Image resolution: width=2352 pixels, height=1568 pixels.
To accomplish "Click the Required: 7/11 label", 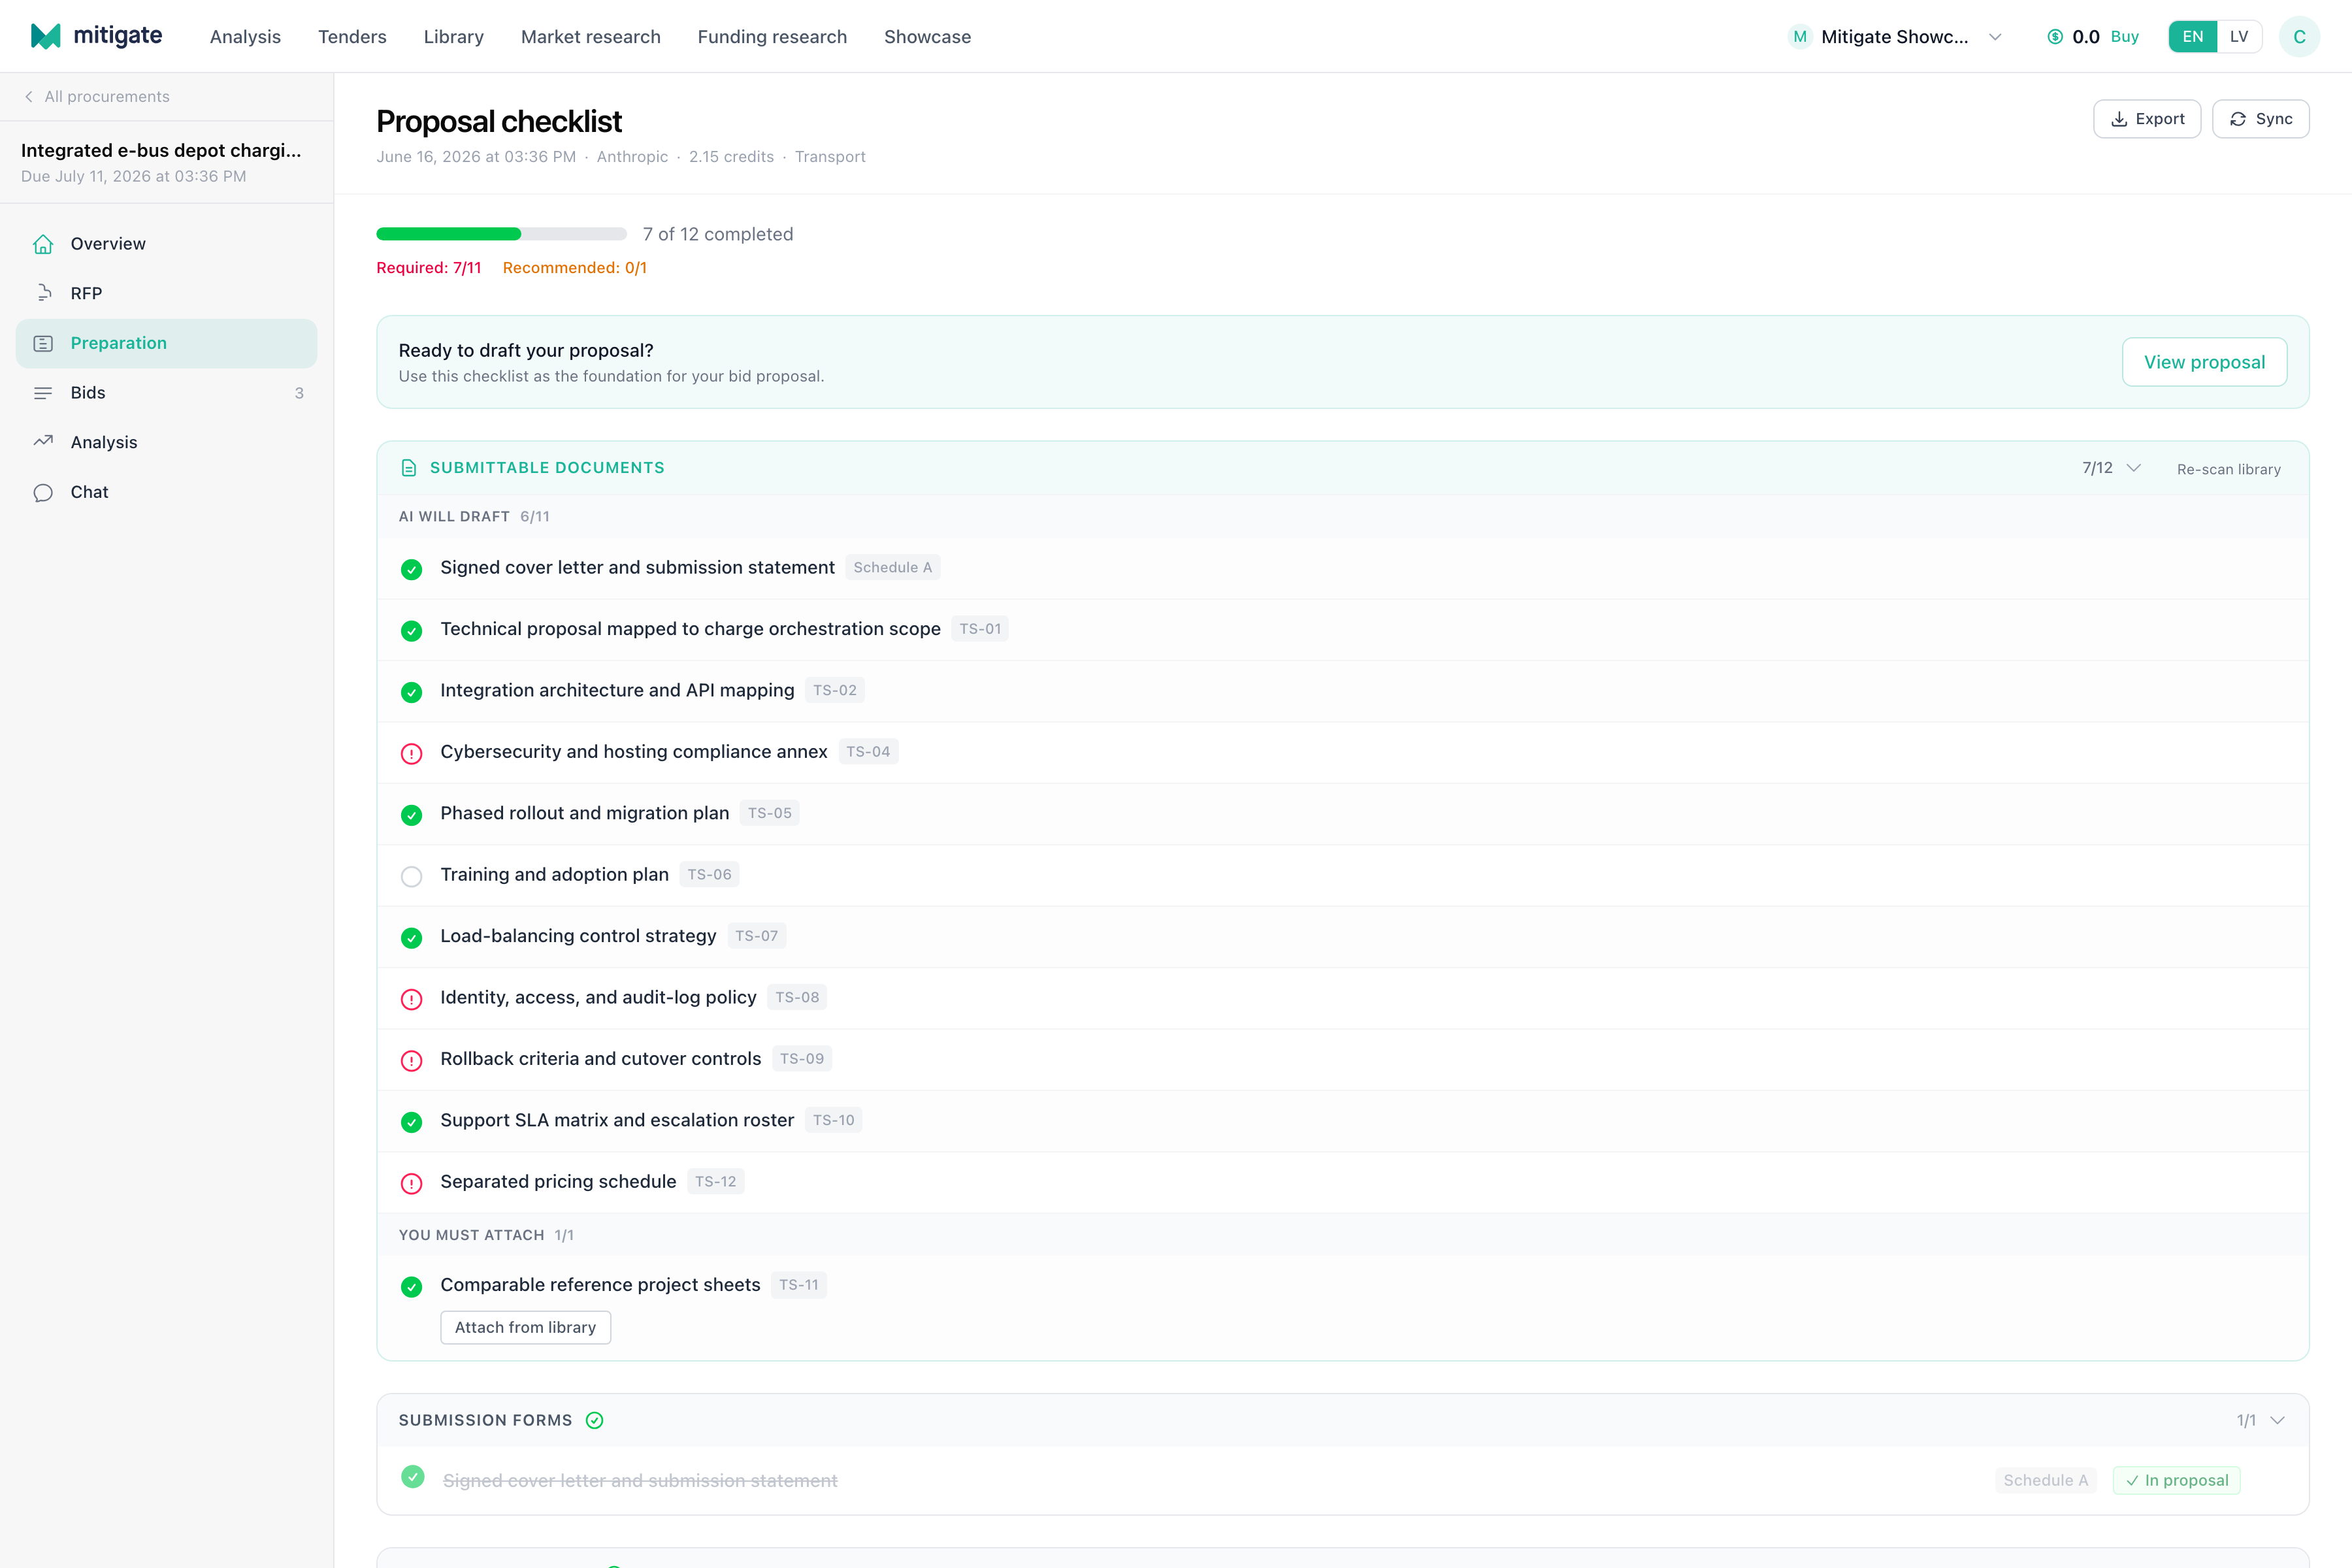I will 429,268.
